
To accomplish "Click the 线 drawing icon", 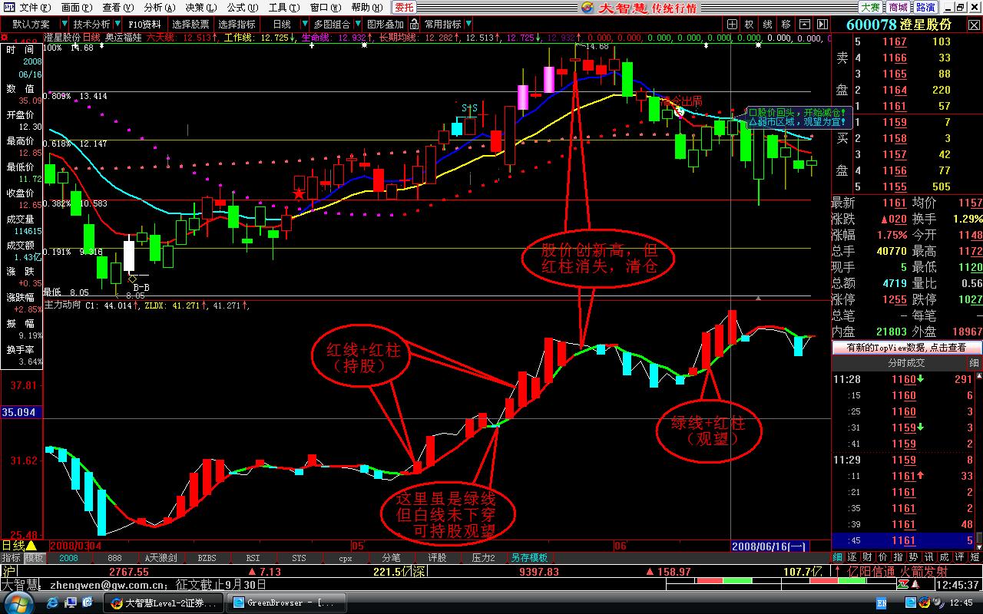I will 767,25.
